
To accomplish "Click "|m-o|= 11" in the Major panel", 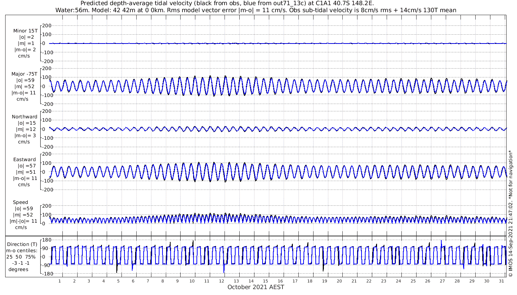I will coord(24,93).
